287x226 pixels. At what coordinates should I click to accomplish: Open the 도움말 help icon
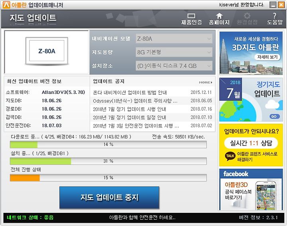click(x=275, y=19)
